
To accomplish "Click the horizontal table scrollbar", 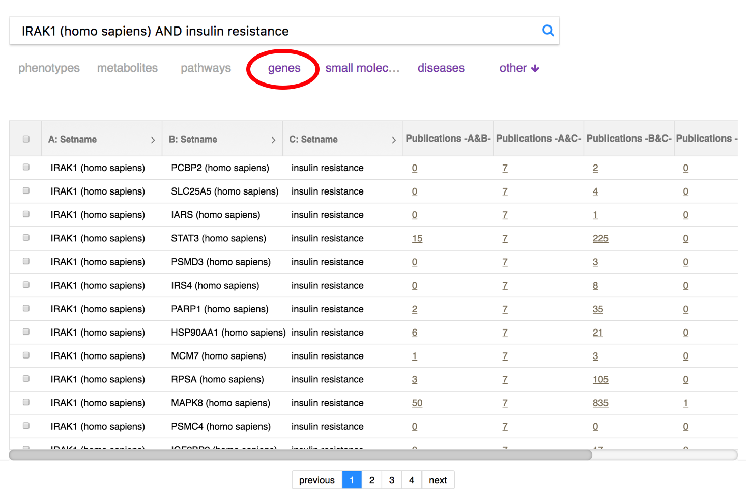I will click(301, 455).
